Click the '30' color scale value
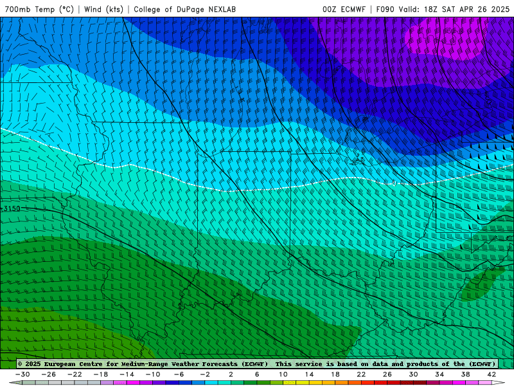 [413, 374]
